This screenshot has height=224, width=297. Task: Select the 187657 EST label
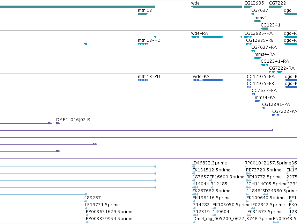pos(201,177)
